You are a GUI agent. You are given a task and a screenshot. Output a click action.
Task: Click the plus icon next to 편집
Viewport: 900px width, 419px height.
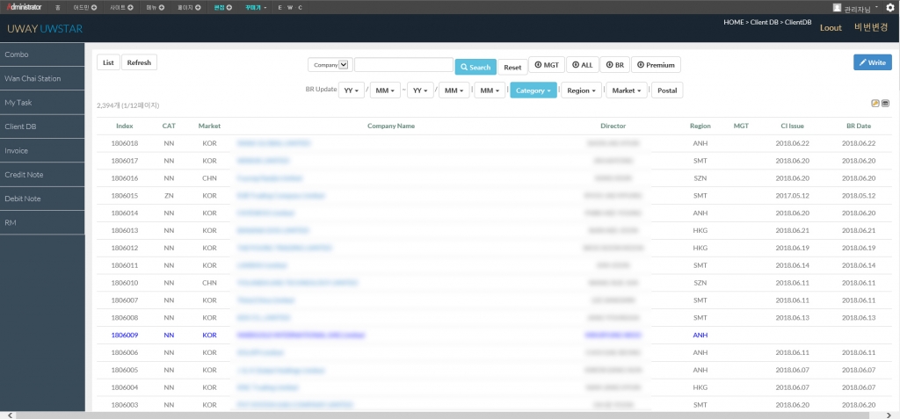click(229, 7)
